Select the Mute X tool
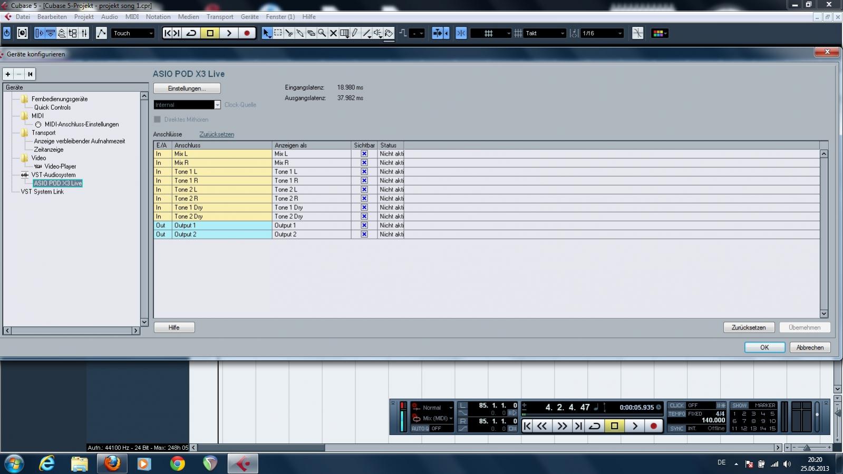 [333, 33]
